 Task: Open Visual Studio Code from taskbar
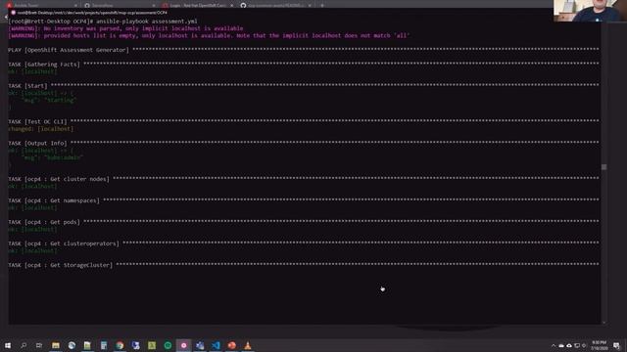tap(216, 345)
